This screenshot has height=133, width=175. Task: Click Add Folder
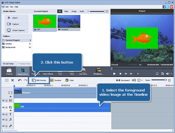(x=9, y=64)
